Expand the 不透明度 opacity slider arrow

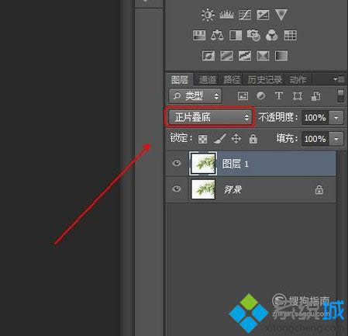(336, 118)
